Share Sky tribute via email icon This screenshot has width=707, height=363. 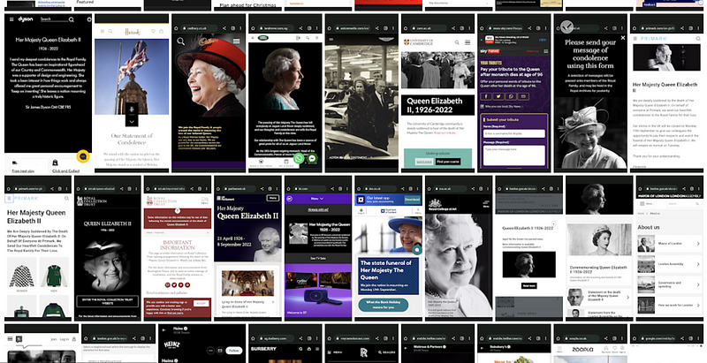point(523,96)
